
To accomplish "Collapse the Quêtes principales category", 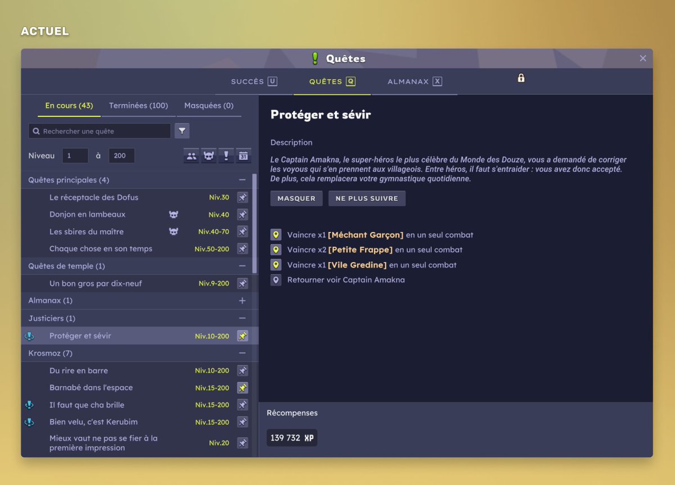I will point(242,180).
